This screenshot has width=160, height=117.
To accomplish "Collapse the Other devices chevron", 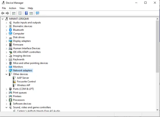I will (x=6, y=74).
